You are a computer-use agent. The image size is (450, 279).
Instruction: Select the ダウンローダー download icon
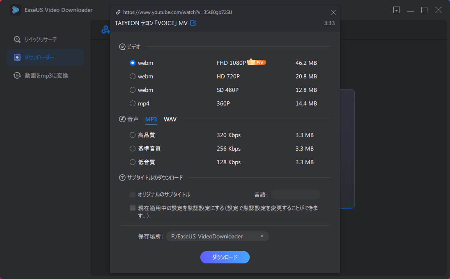[17, 57]
